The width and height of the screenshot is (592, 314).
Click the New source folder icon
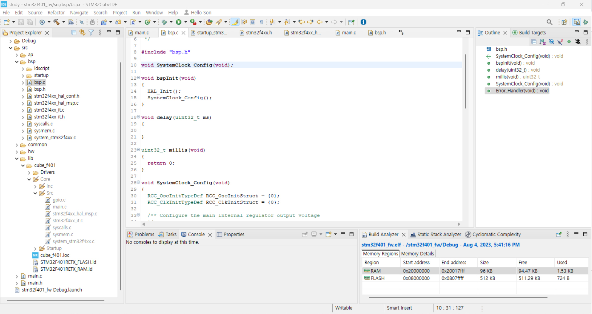point(118,22)
